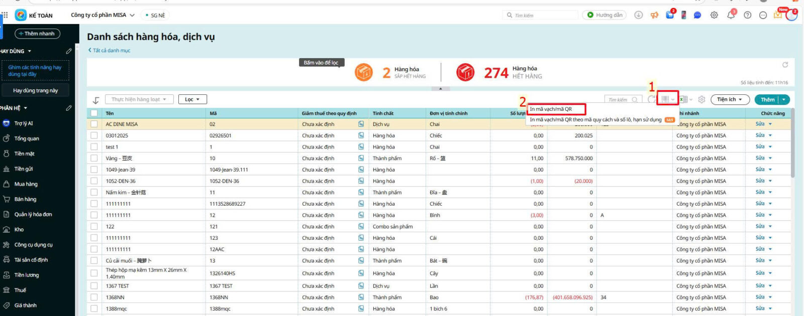Go back via Tất cả danh mục link
Viewport: 804px width, 316px height.
(x=110, y=50)
